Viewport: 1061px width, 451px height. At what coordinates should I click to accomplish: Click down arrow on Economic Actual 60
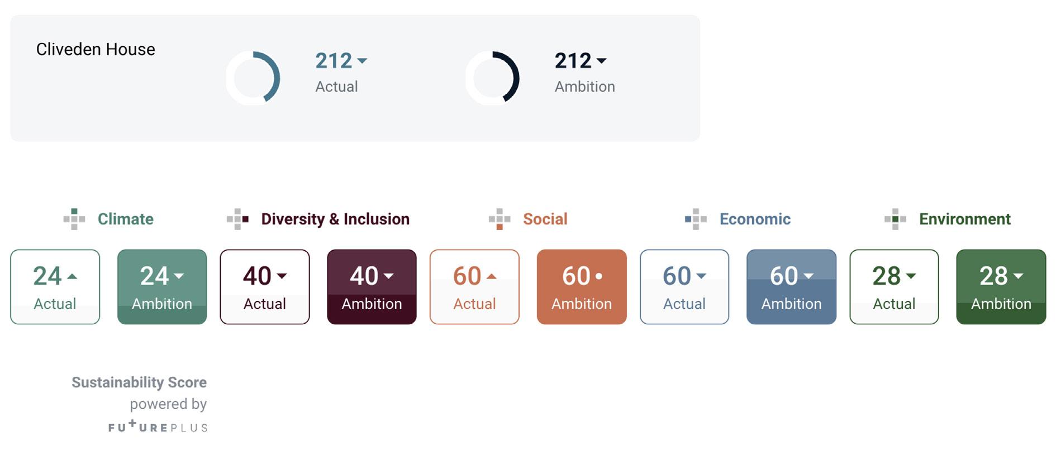coord(701,276)
